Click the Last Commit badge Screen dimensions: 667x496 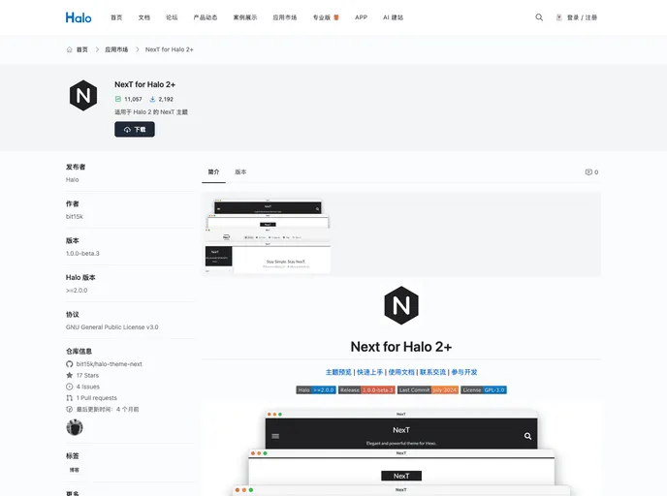(428, 390)
